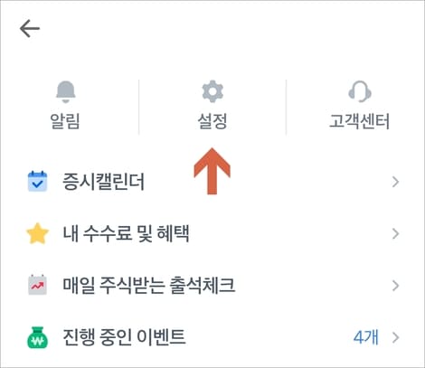
Task: Click the 출석체크 chart calendar icon
Action: click(x=37, y=285)
